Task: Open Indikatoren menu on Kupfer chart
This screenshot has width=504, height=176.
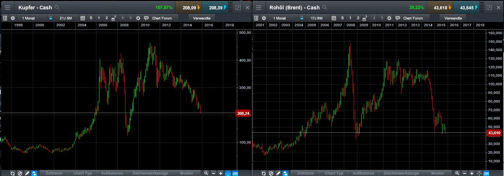Action: (x=112, y=173)
